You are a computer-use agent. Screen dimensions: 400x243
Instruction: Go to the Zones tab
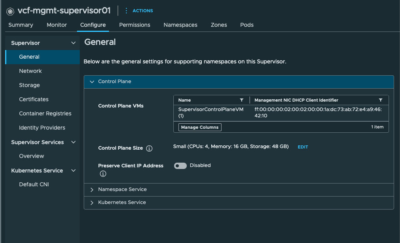tap(219, 25)
